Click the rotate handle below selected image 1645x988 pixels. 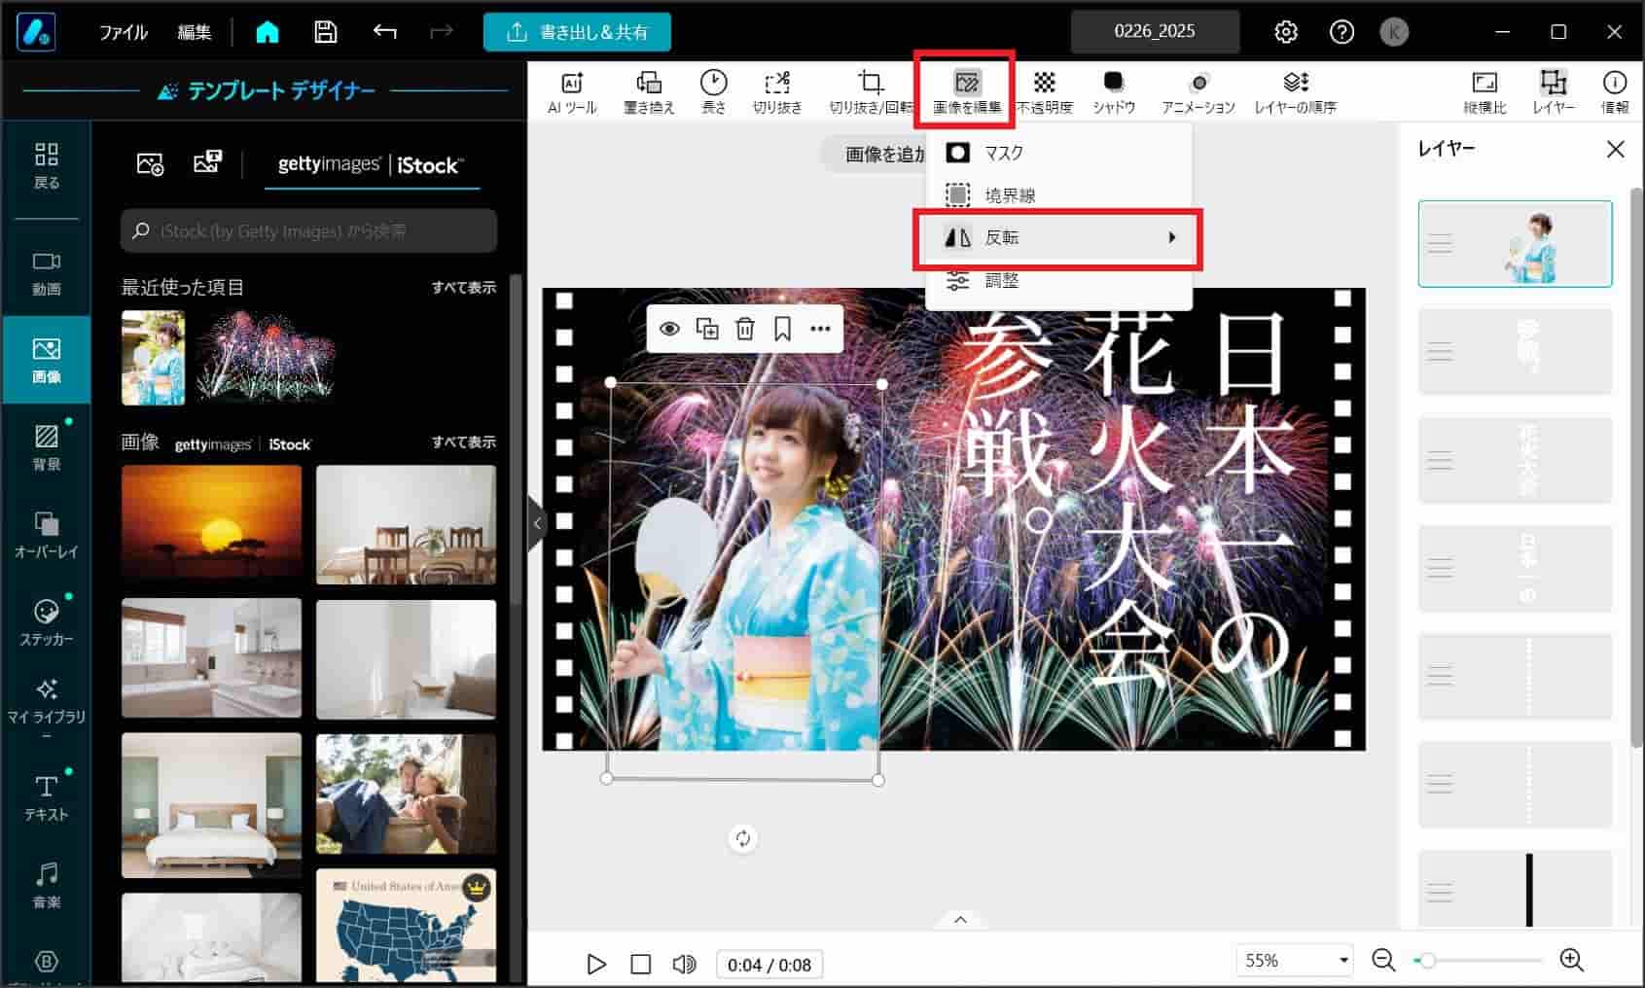click(743, 838)
